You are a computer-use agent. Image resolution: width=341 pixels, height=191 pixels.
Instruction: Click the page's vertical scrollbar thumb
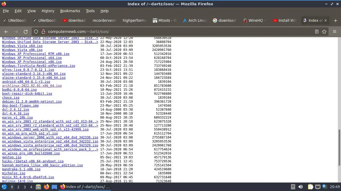coord(339,147)
